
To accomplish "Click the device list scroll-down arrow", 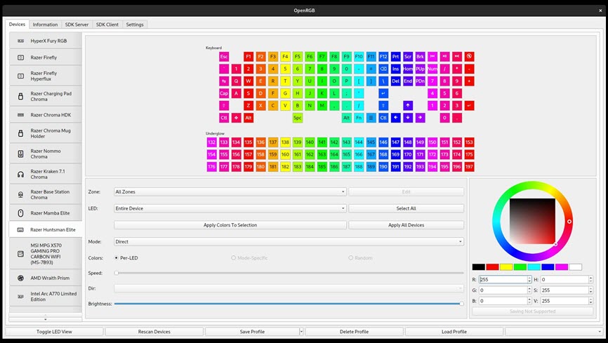I will point(46,319).
